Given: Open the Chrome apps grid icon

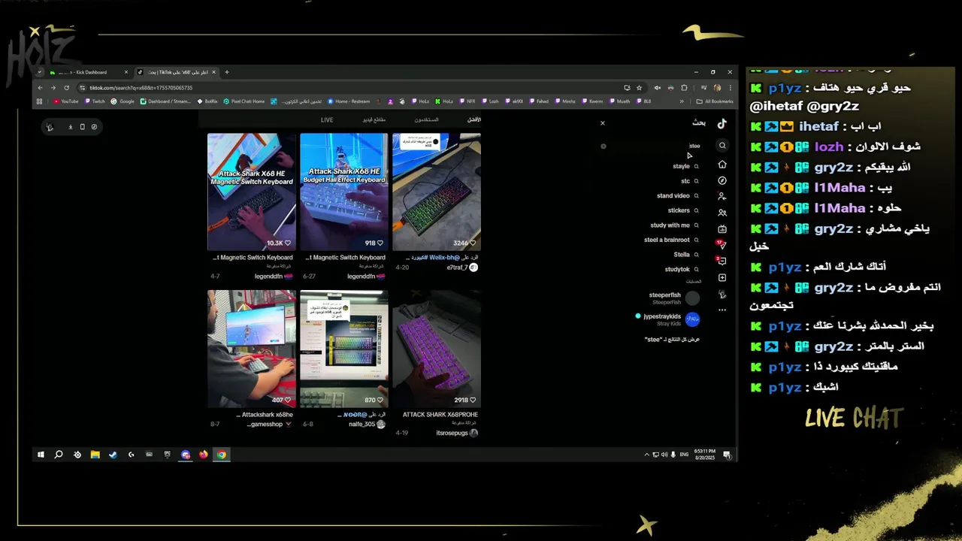Looking at the screenshot, I should (41, 101).
